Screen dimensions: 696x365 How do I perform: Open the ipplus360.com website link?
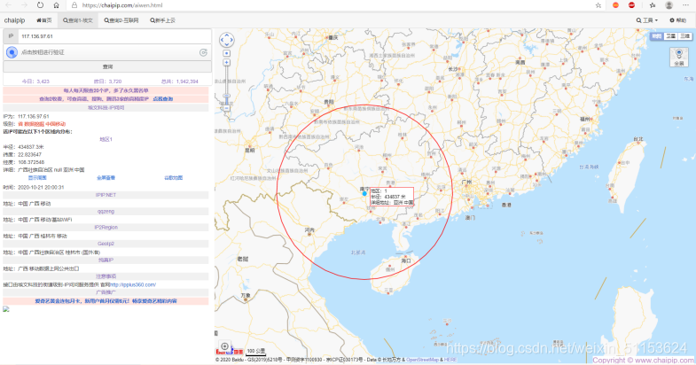pos(133,284)
